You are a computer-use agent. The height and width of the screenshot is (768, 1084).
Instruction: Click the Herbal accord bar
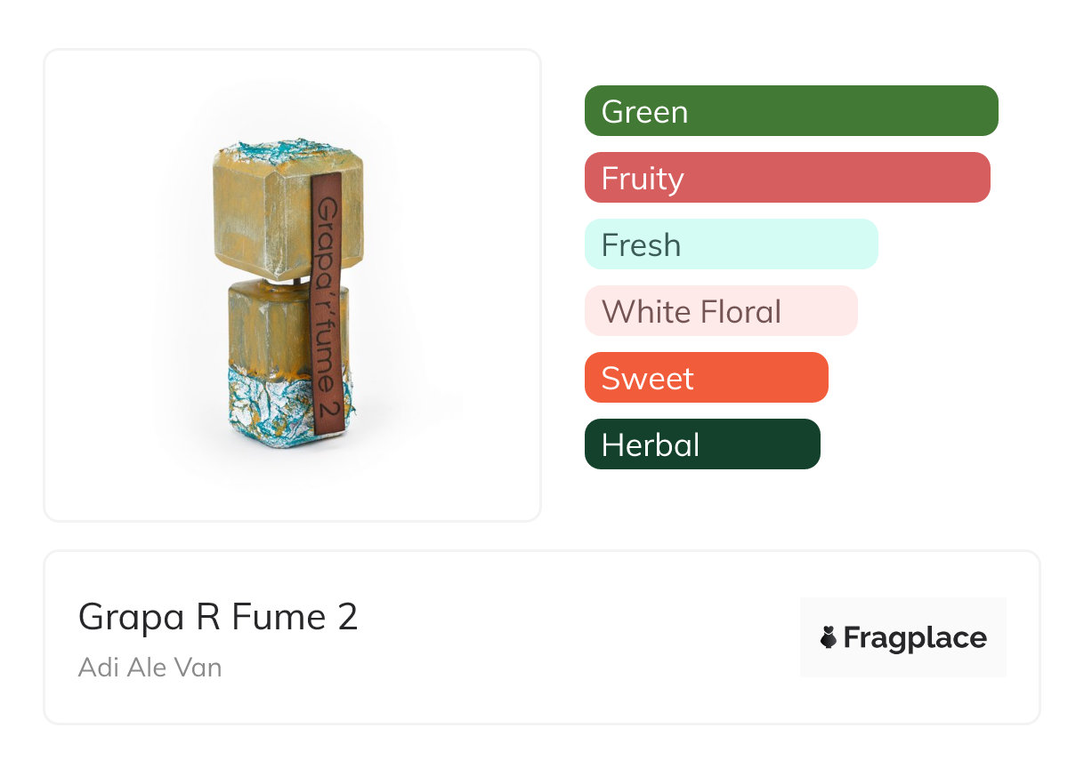pos(702,444)
